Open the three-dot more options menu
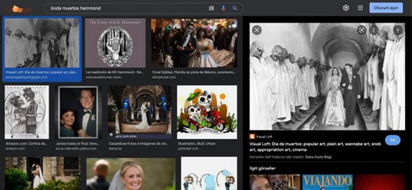Image resolution: width=412 pixels, height=190 pixels. (374, 30)
